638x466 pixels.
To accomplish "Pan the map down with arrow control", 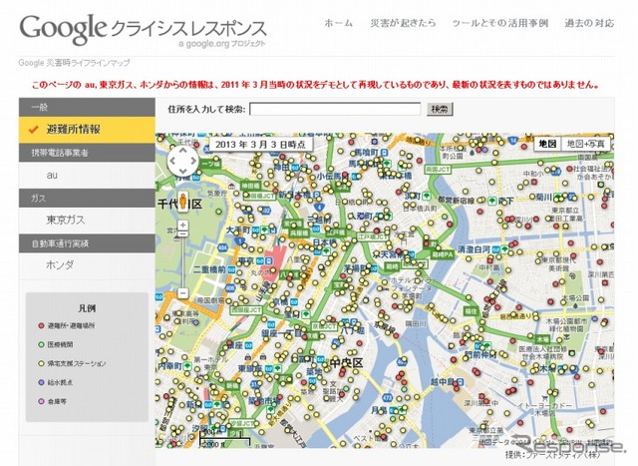I will (182, 171).
